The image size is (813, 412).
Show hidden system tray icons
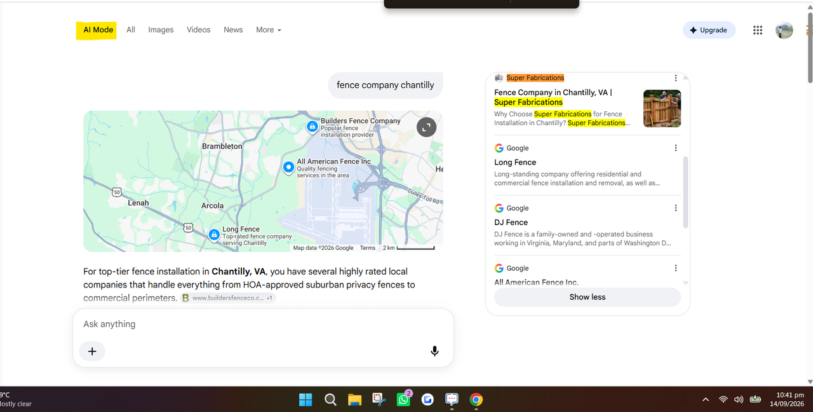pyautogui.click(x=706, y=400)
